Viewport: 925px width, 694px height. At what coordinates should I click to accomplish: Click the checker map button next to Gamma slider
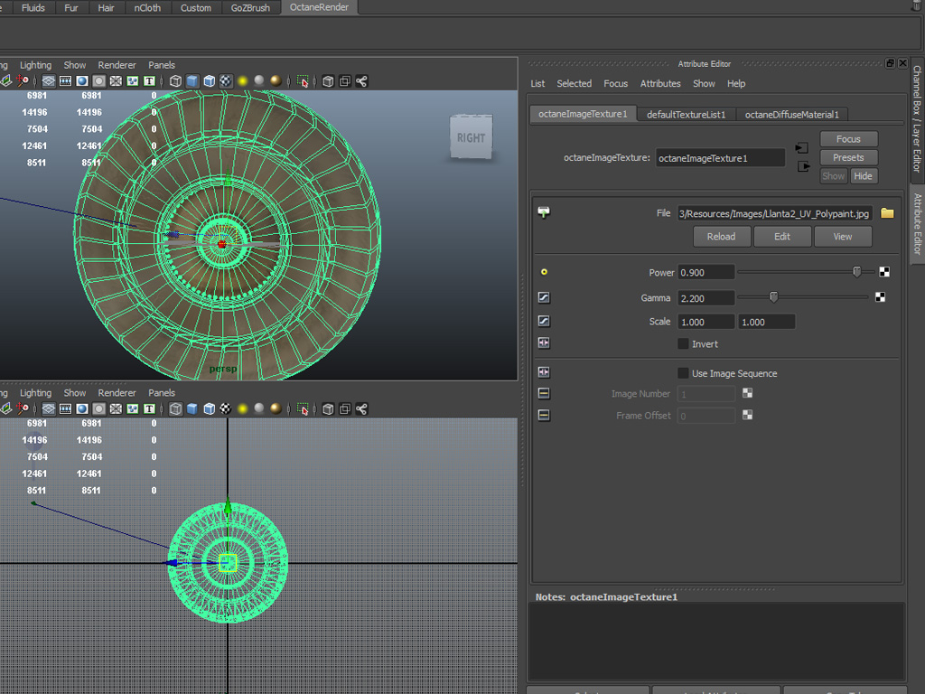[880, 297]
